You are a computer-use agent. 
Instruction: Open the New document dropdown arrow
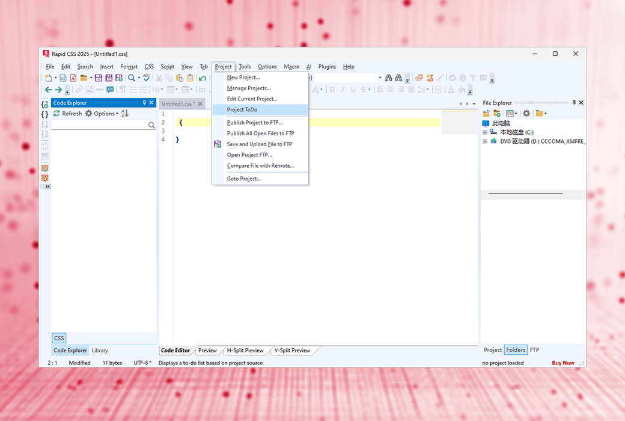55,78
